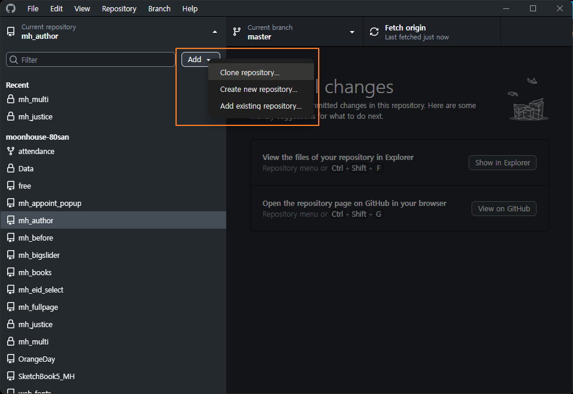Image resolution: width=573 pixels, height=394 pixels.
Task: Click the repo icon next to mh_author
Action: (11, 220)
